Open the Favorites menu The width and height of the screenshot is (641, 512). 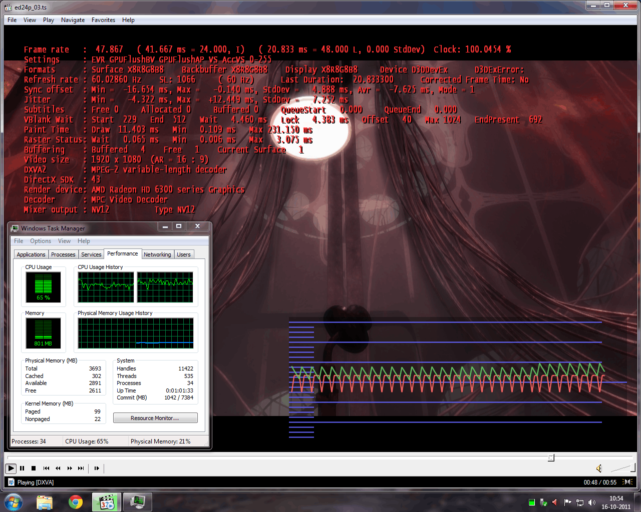[103, 20]
